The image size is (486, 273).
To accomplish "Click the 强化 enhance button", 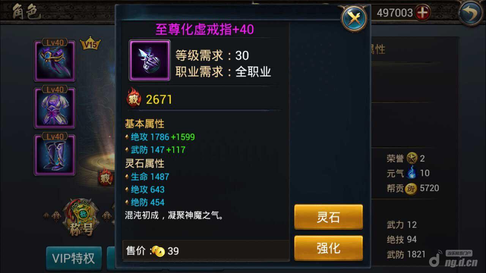I will click(x=328, y=248).
